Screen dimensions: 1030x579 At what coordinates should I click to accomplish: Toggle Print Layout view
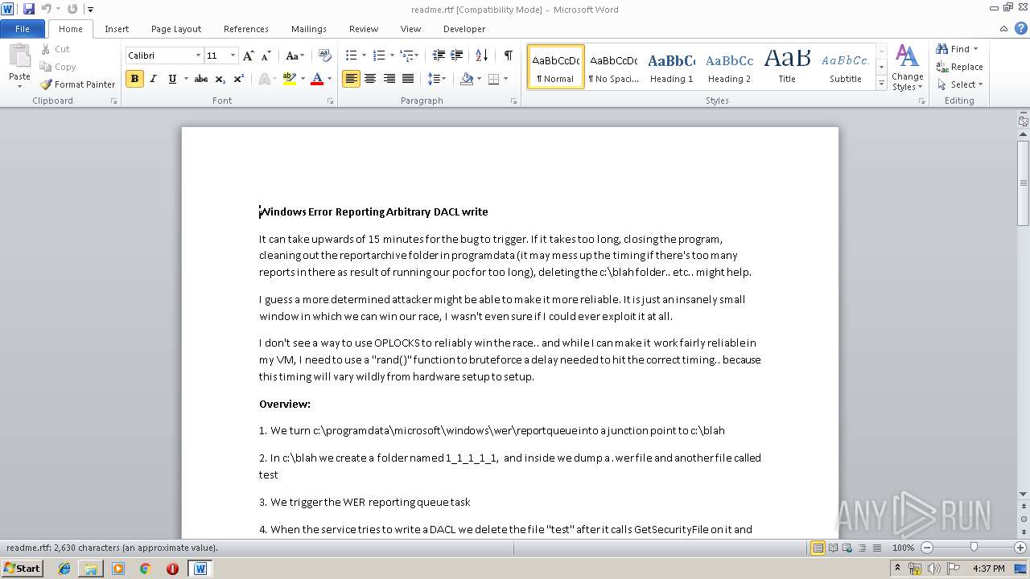[x=818, y=548]
